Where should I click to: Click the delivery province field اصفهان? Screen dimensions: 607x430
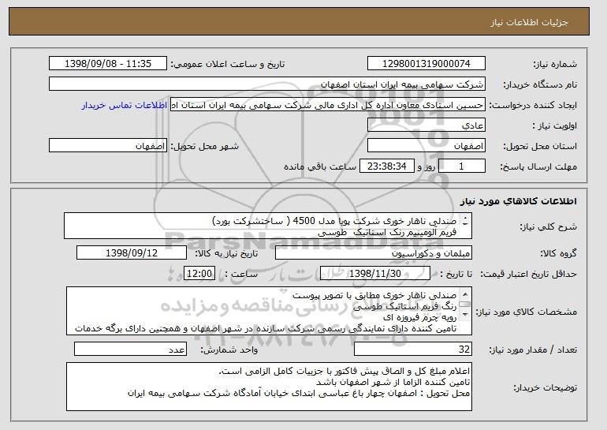(426, 146)
